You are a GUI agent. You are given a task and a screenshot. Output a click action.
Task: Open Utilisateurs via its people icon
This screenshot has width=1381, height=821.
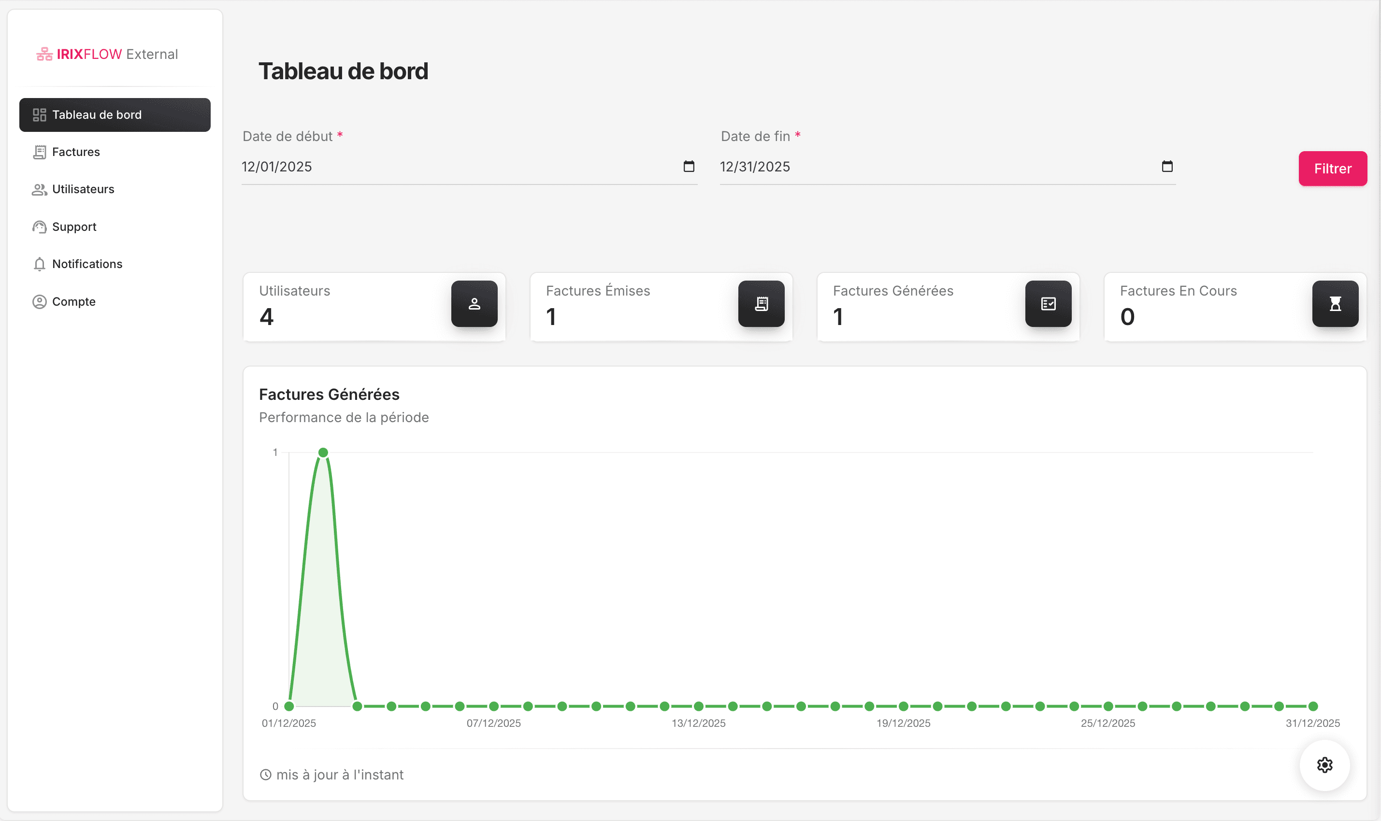tap(39, 189)
